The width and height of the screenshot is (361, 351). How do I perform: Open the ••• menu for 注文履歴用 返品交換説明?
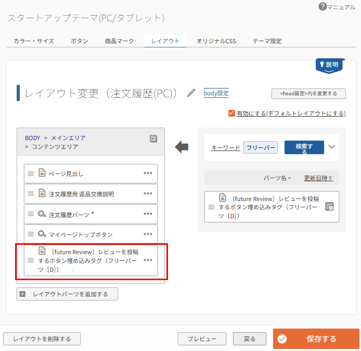pyautogui.click(x=148, y=193)
